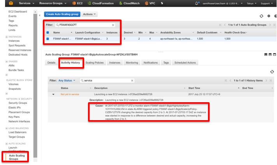Refresh the activity history list

pos(272,72)
